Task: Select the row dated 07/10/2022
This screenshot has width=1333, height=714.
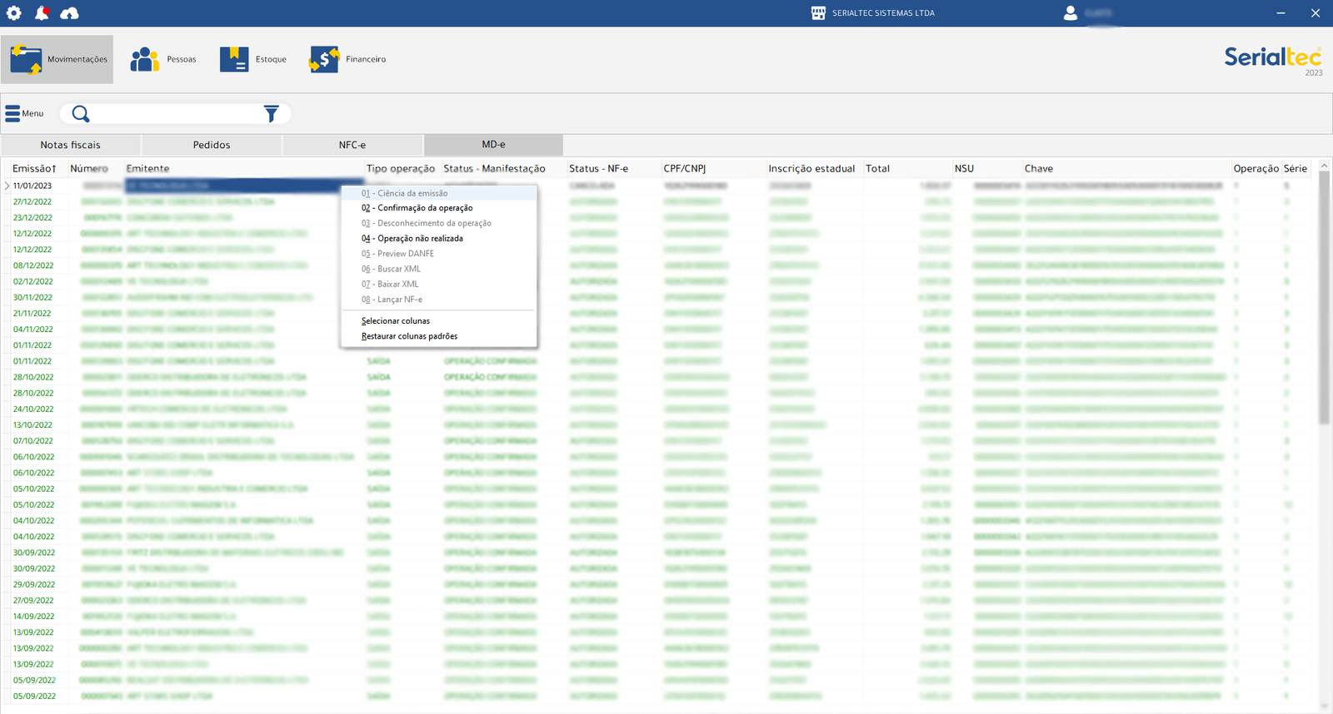Action: (x=660, y=441)
